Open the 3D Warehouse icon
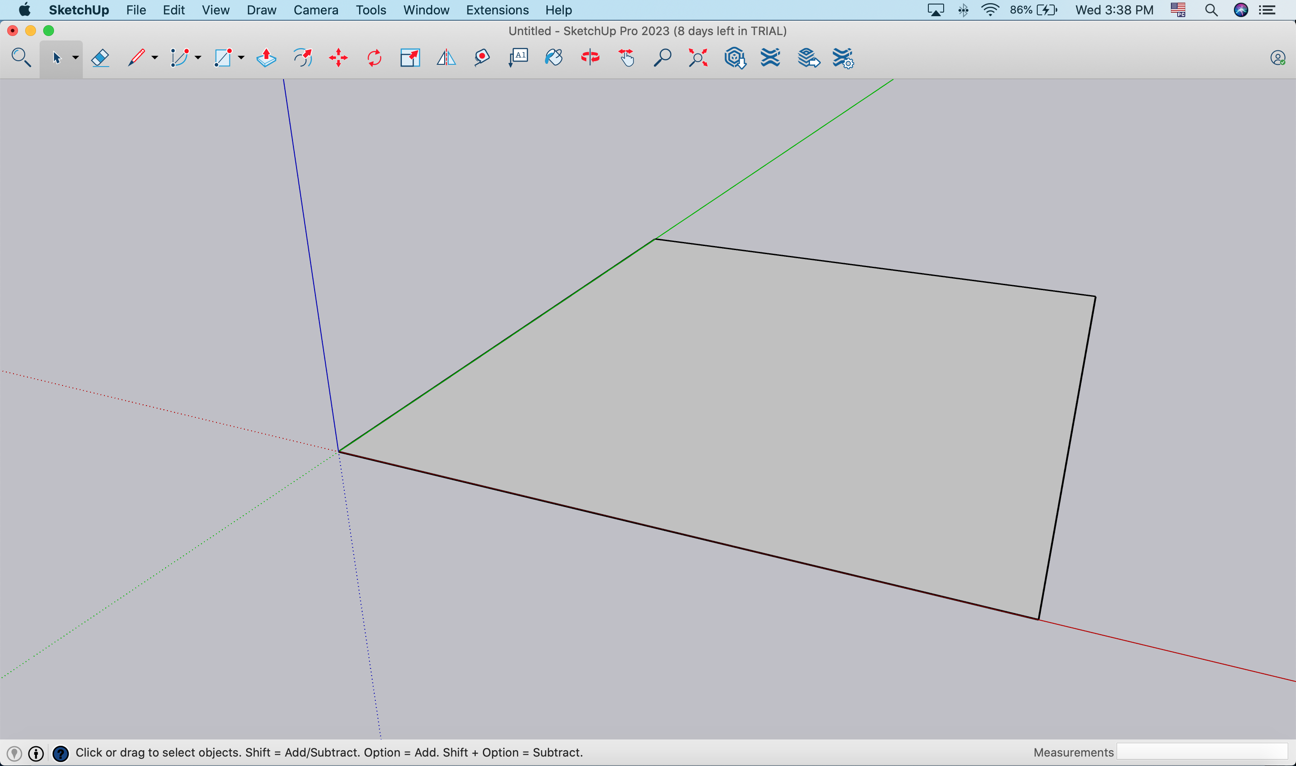The height and width of the screenshot is (766, 1296). [x=735, y=58]
